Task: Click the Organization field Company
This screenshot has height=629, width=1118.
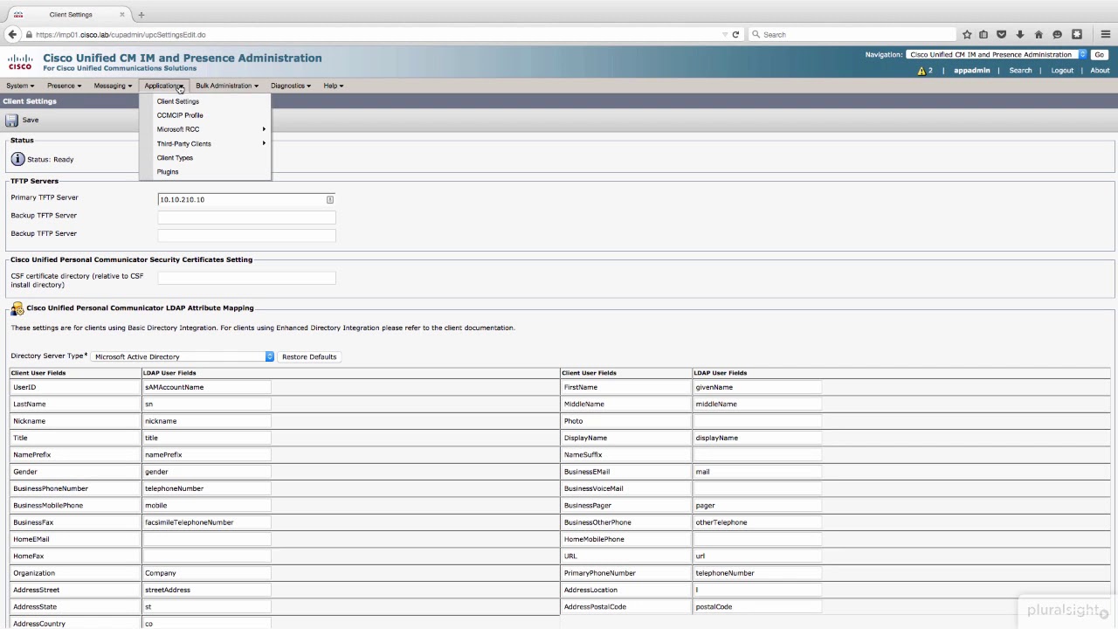Action: [x=207, y=573]
